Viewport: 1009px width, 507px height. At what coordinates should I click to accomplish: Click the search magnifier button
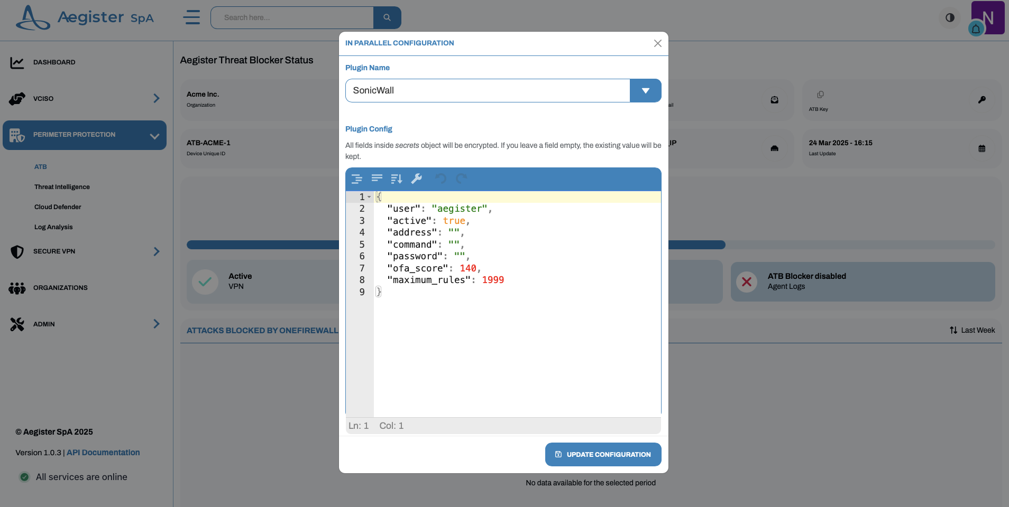point(387,17)
